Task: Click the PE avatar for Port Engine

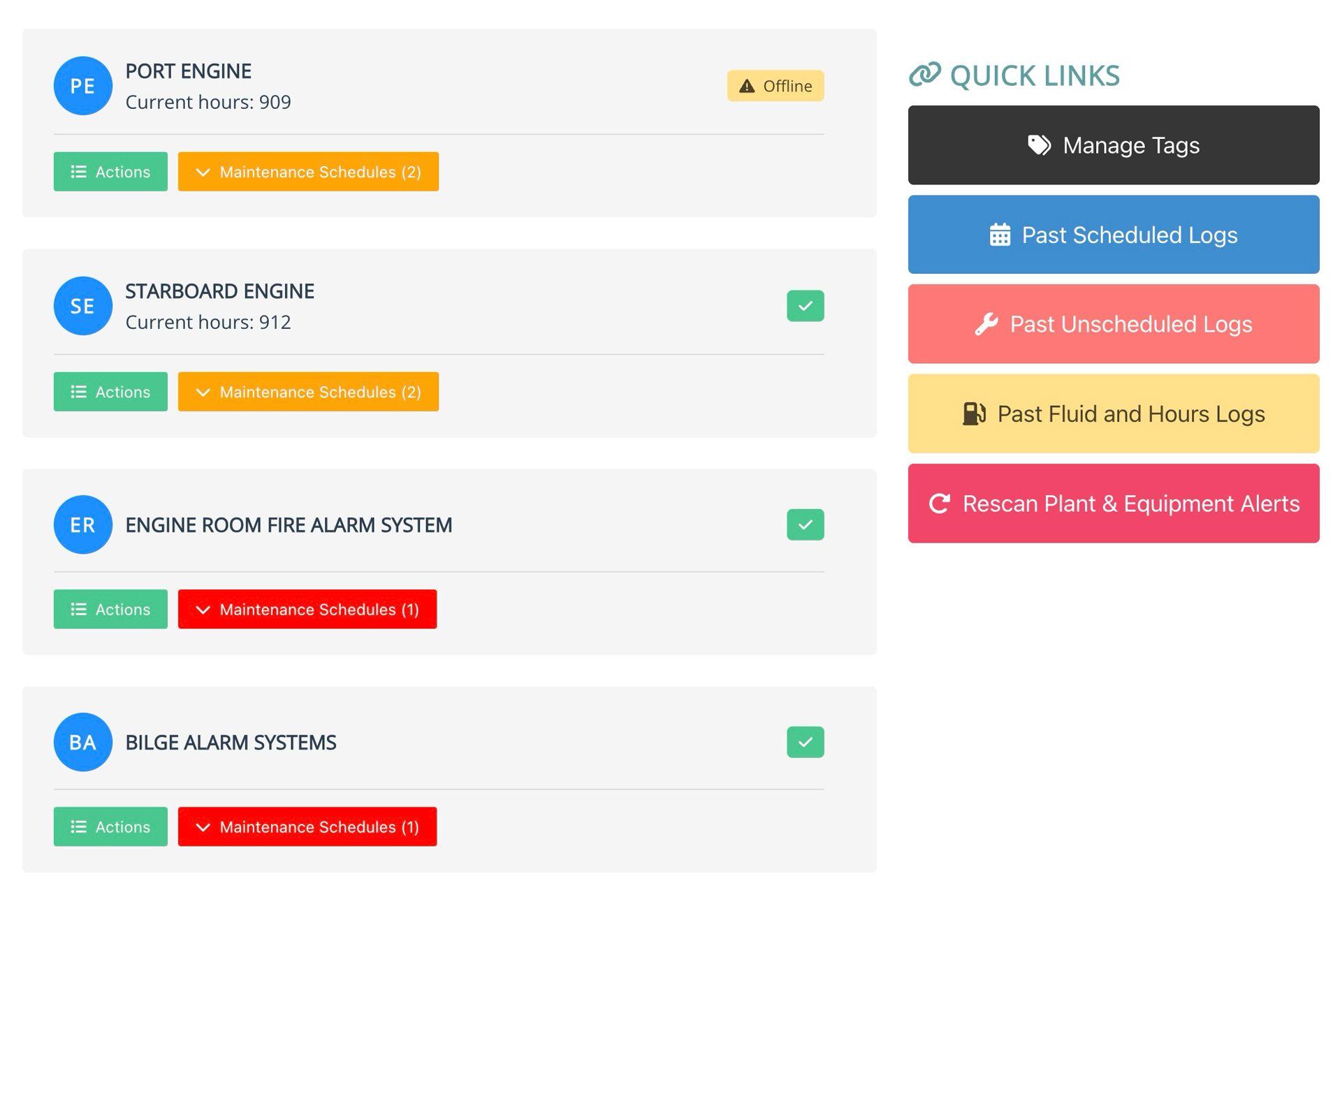Action: 82,86
